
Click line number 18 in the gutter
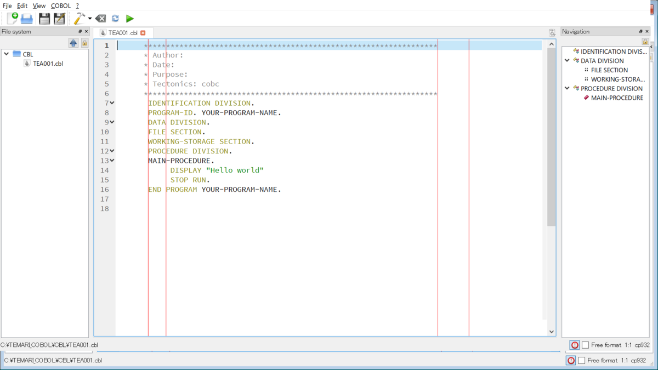coord(104,209)
